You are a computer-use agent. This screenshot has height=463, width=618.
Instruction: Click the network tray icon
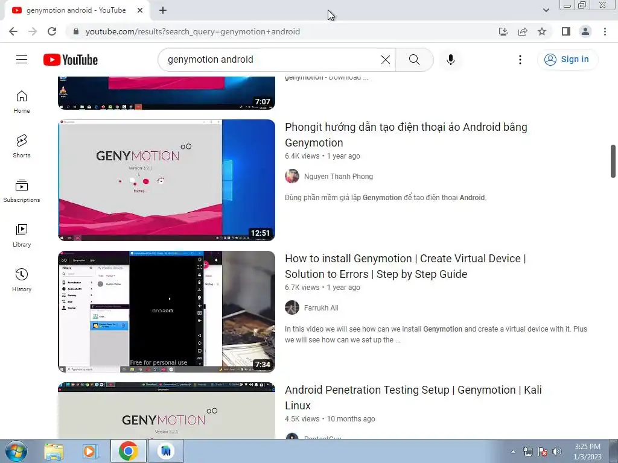pyautogui.click(x=527, y=452)
